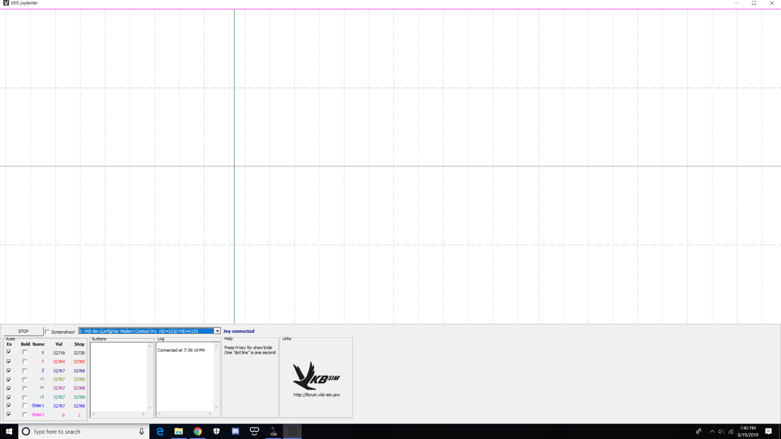
Task: Toggle the En checkbox for rZ axis
Action: coord(9,397)
